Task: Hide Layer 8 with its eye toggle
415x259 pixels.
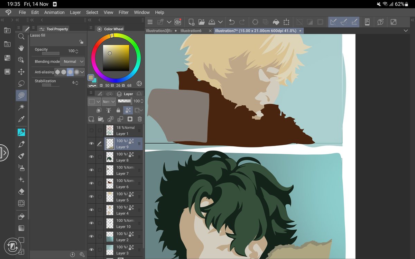Action: tap(91, 157)
